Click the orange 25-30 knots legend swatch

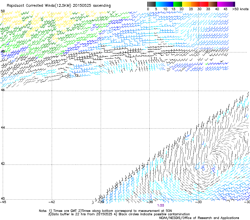pyautogui.click(x=195, y=4)
